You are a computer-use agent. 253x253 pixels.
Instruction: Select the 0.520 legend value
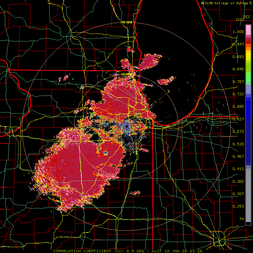[238, 144]
